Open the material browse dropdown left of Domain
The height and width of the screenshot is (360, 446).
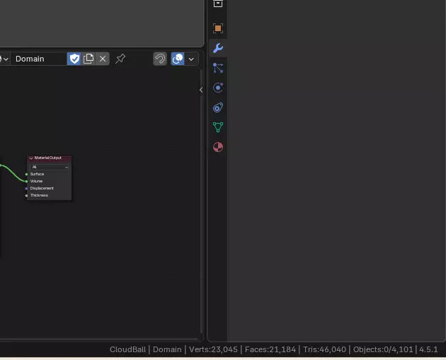(x=4, y=59)
